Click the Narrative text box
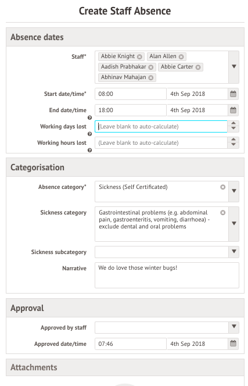Image resolution: width=248 pixels, height=386 pixels. [x=167, y=275]
